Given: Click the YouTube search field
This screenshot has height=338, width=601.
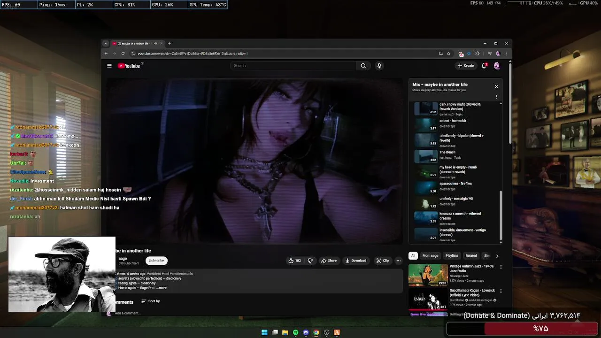Looking at the screenshot, I should (x=293, y=66).
